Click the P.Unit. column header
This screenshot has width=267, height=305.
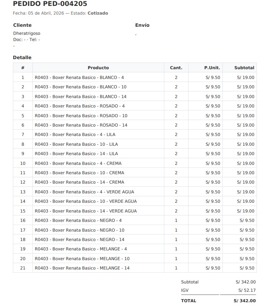click(x=212, y=68)
